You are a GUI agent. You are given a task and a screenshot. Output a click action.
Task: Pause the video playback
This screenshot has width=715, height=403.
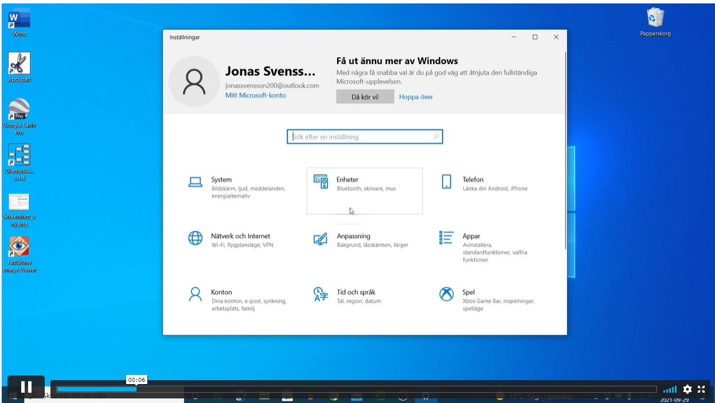[x=26, y=388]
